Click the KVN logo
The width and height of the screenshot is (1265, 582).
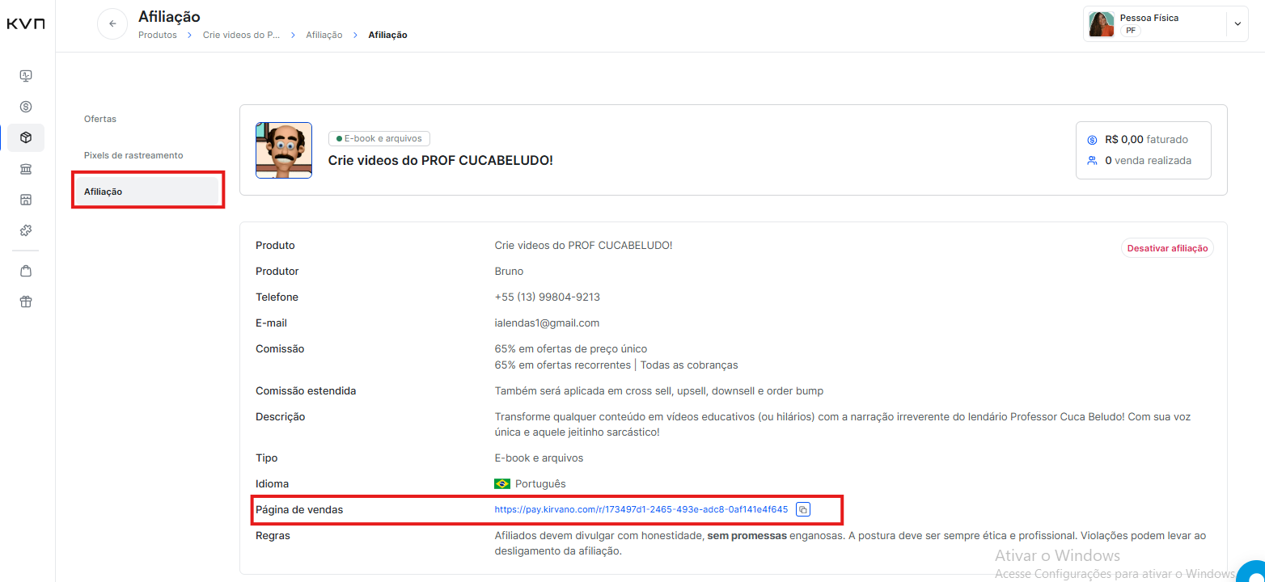coord(26,24)
